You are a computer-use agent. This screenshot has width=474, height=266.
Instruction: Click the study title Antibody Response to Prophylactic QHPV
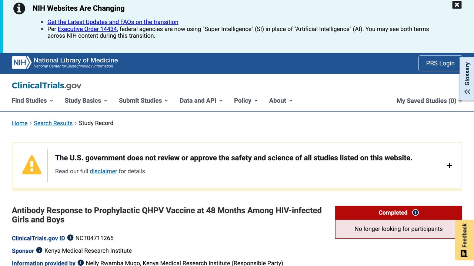point(167,215)
